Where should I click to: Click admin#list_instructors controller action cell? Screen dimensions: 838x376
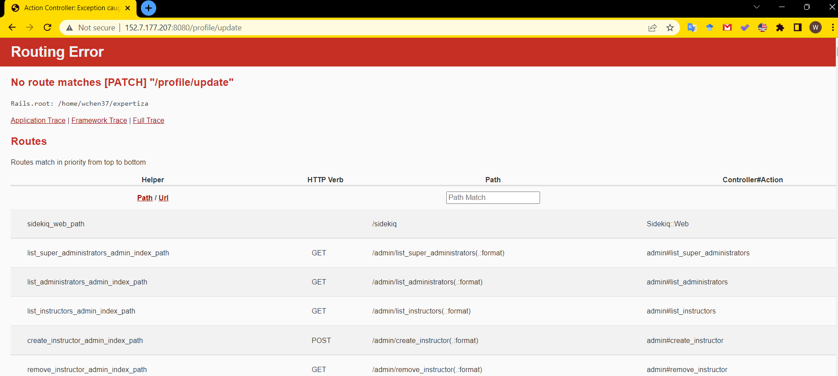tap(681, 311)
